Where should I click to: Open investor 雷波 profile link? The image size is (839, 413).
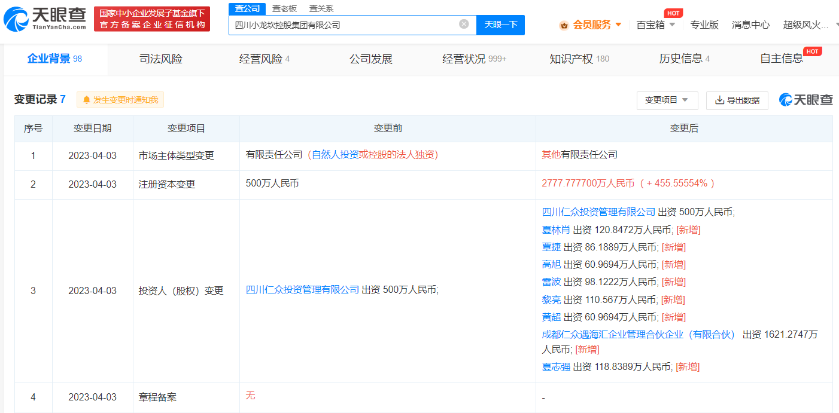pos(551,282)
